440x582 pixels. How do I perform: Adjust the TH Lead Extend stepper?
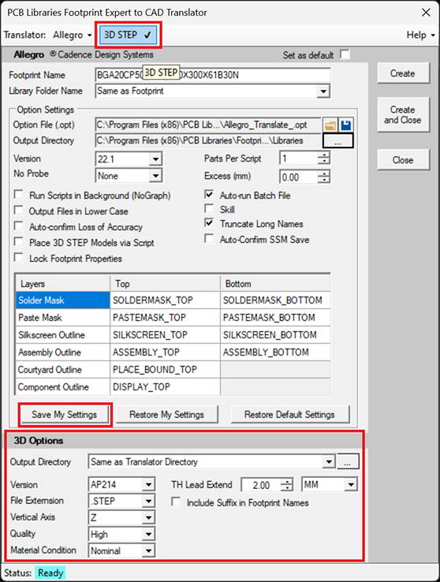click(287, 485)
